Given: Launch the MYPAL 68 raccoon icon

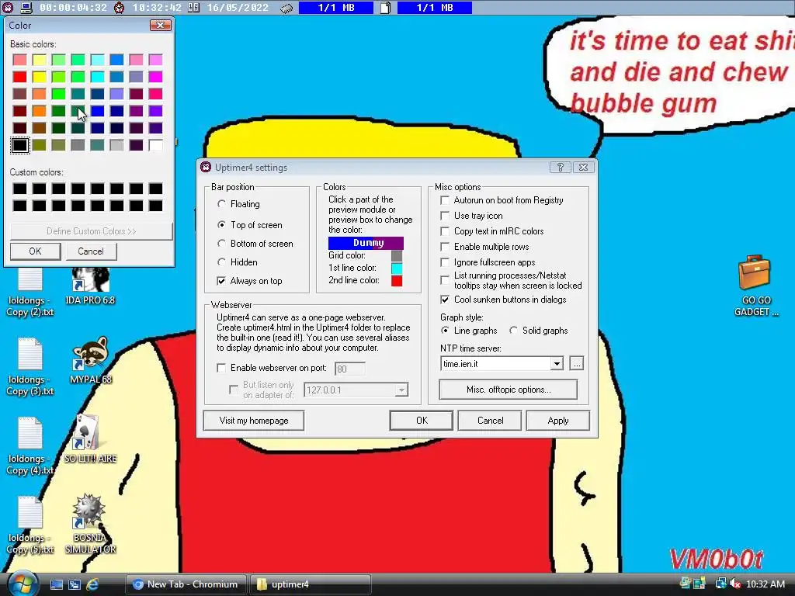Looking at the screenshot, I should [90, 360].
